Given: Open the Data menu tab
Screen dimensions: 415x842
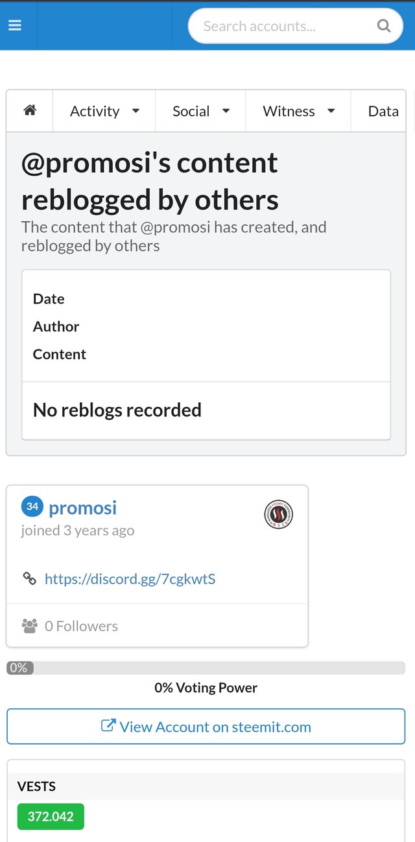Looking at the screenshot, I should pos(383,111).
